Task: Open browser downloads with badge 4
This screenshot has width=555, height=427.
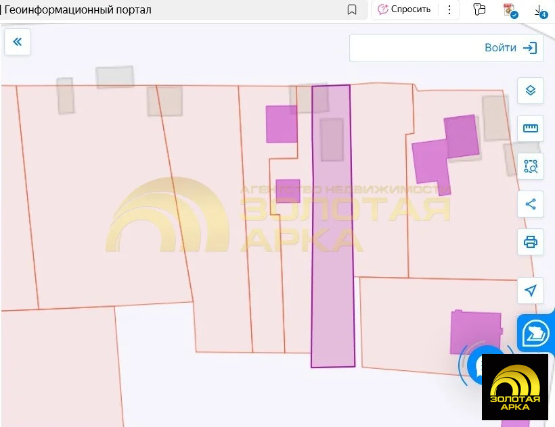Action: coord(539,10)
